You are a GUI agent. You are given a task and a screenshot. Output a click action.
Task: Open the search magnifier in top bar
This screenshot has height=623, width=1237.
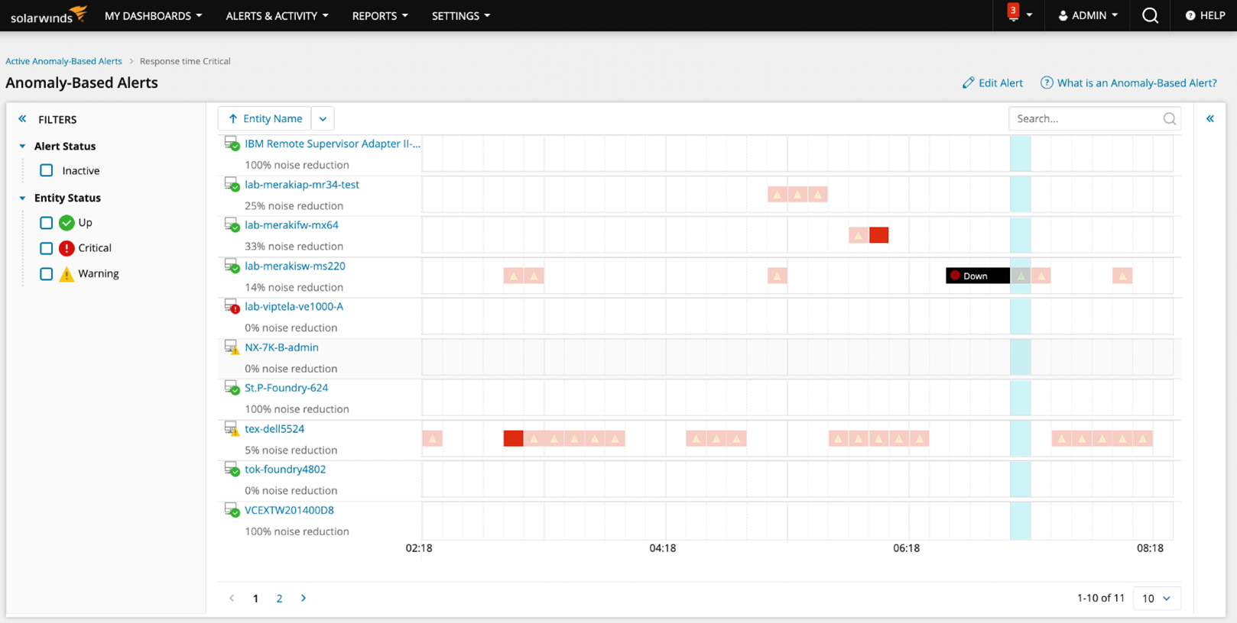(1150, 15)
